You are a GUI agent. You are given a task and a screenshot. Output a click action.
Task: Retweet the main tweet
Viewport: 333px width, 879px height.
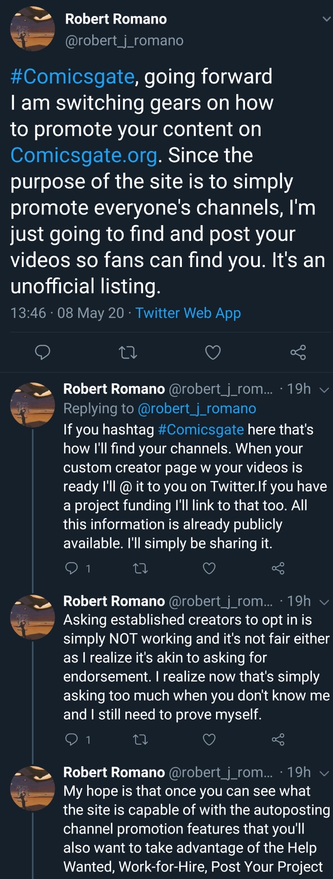pyautogui.click(x=128, y=352)
